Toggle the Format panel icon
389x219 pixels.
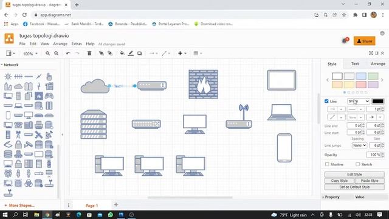(x=377, y=53)
